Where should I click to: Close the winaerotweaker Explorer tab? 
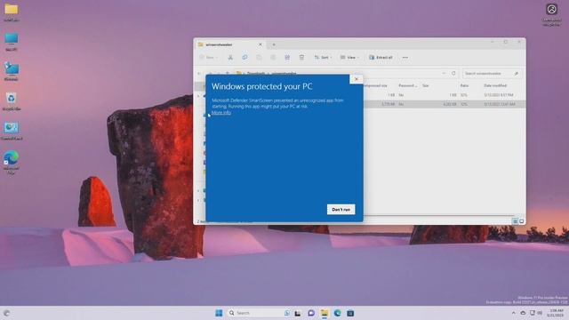[260, 44]
